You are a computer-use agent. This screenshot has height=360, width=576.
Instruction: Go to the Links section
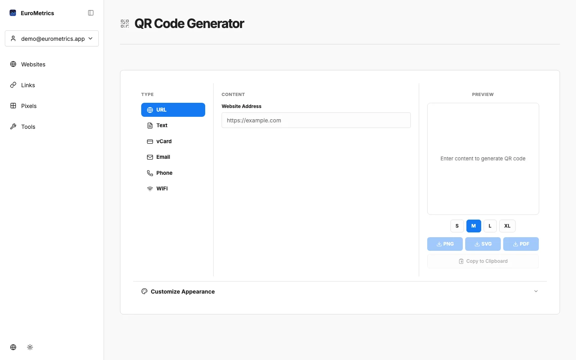52,85
